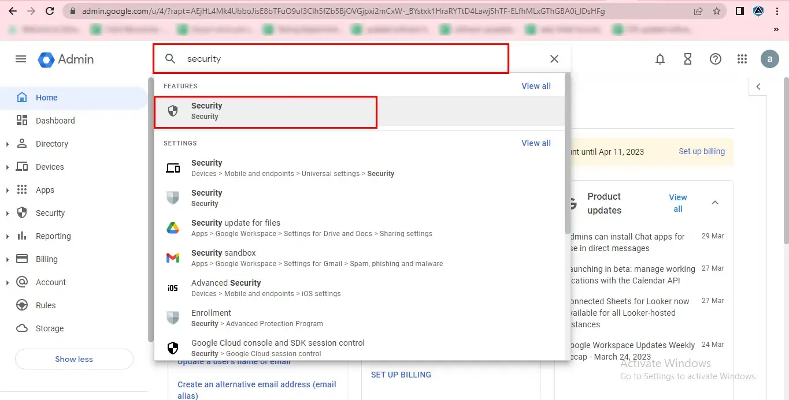Open the second Security settings result

(x=359, y=198)
